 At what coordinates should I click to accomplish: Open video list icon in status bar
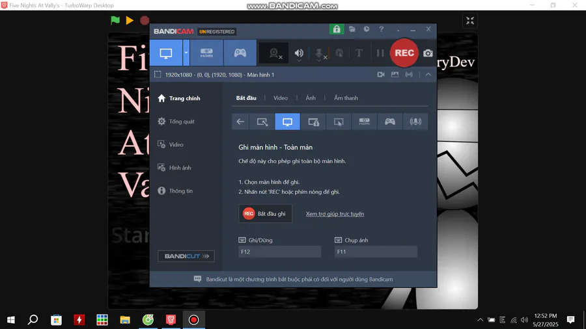point(381,75)
